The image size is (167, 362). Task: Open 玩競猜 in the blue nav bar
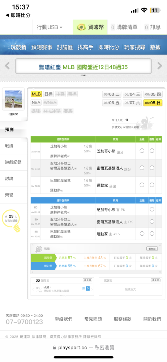point(18,47)
